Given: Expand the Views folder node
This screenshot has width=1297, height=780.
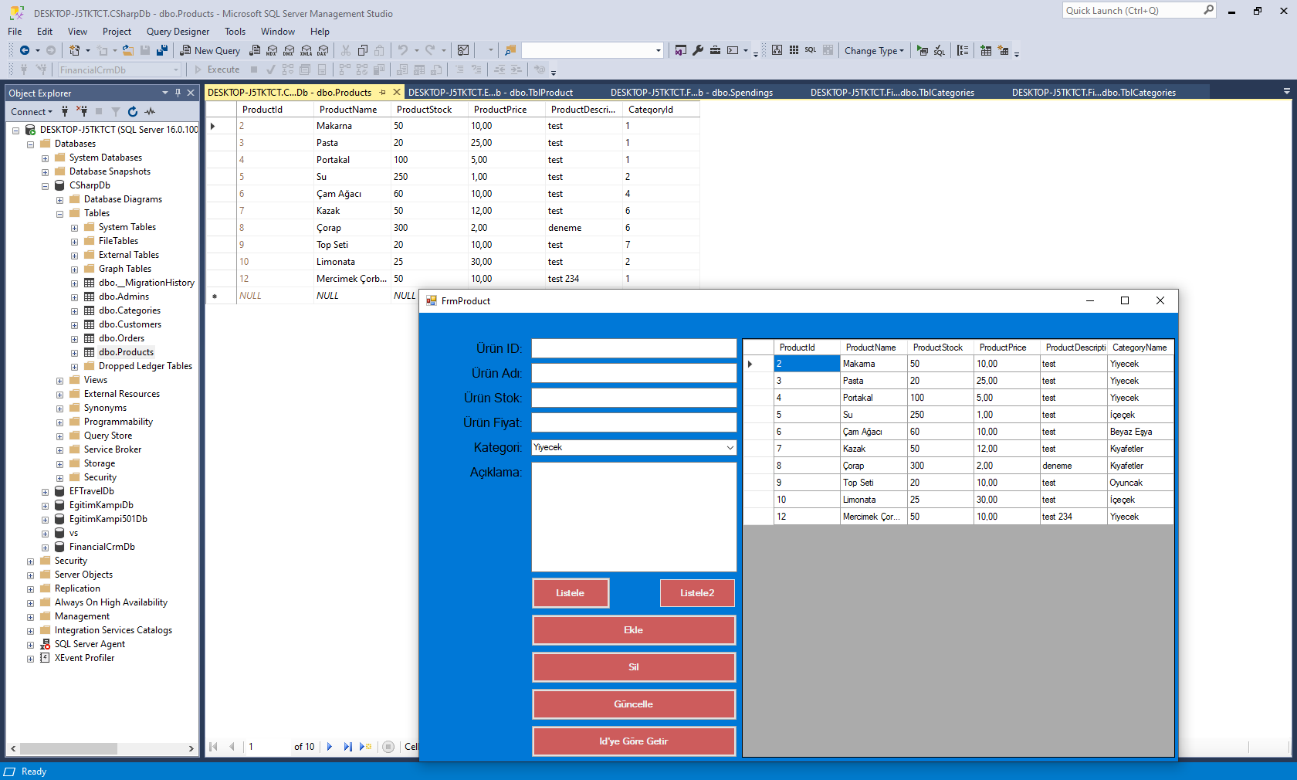Looking at the screenshot, I should tap(59, 381).
